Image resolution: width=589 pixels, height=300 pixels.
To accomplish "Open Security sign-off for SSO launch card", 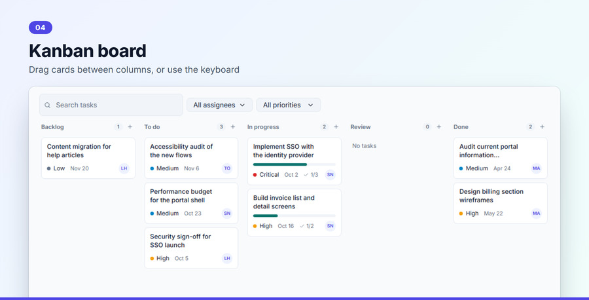I will pos(191,248).
